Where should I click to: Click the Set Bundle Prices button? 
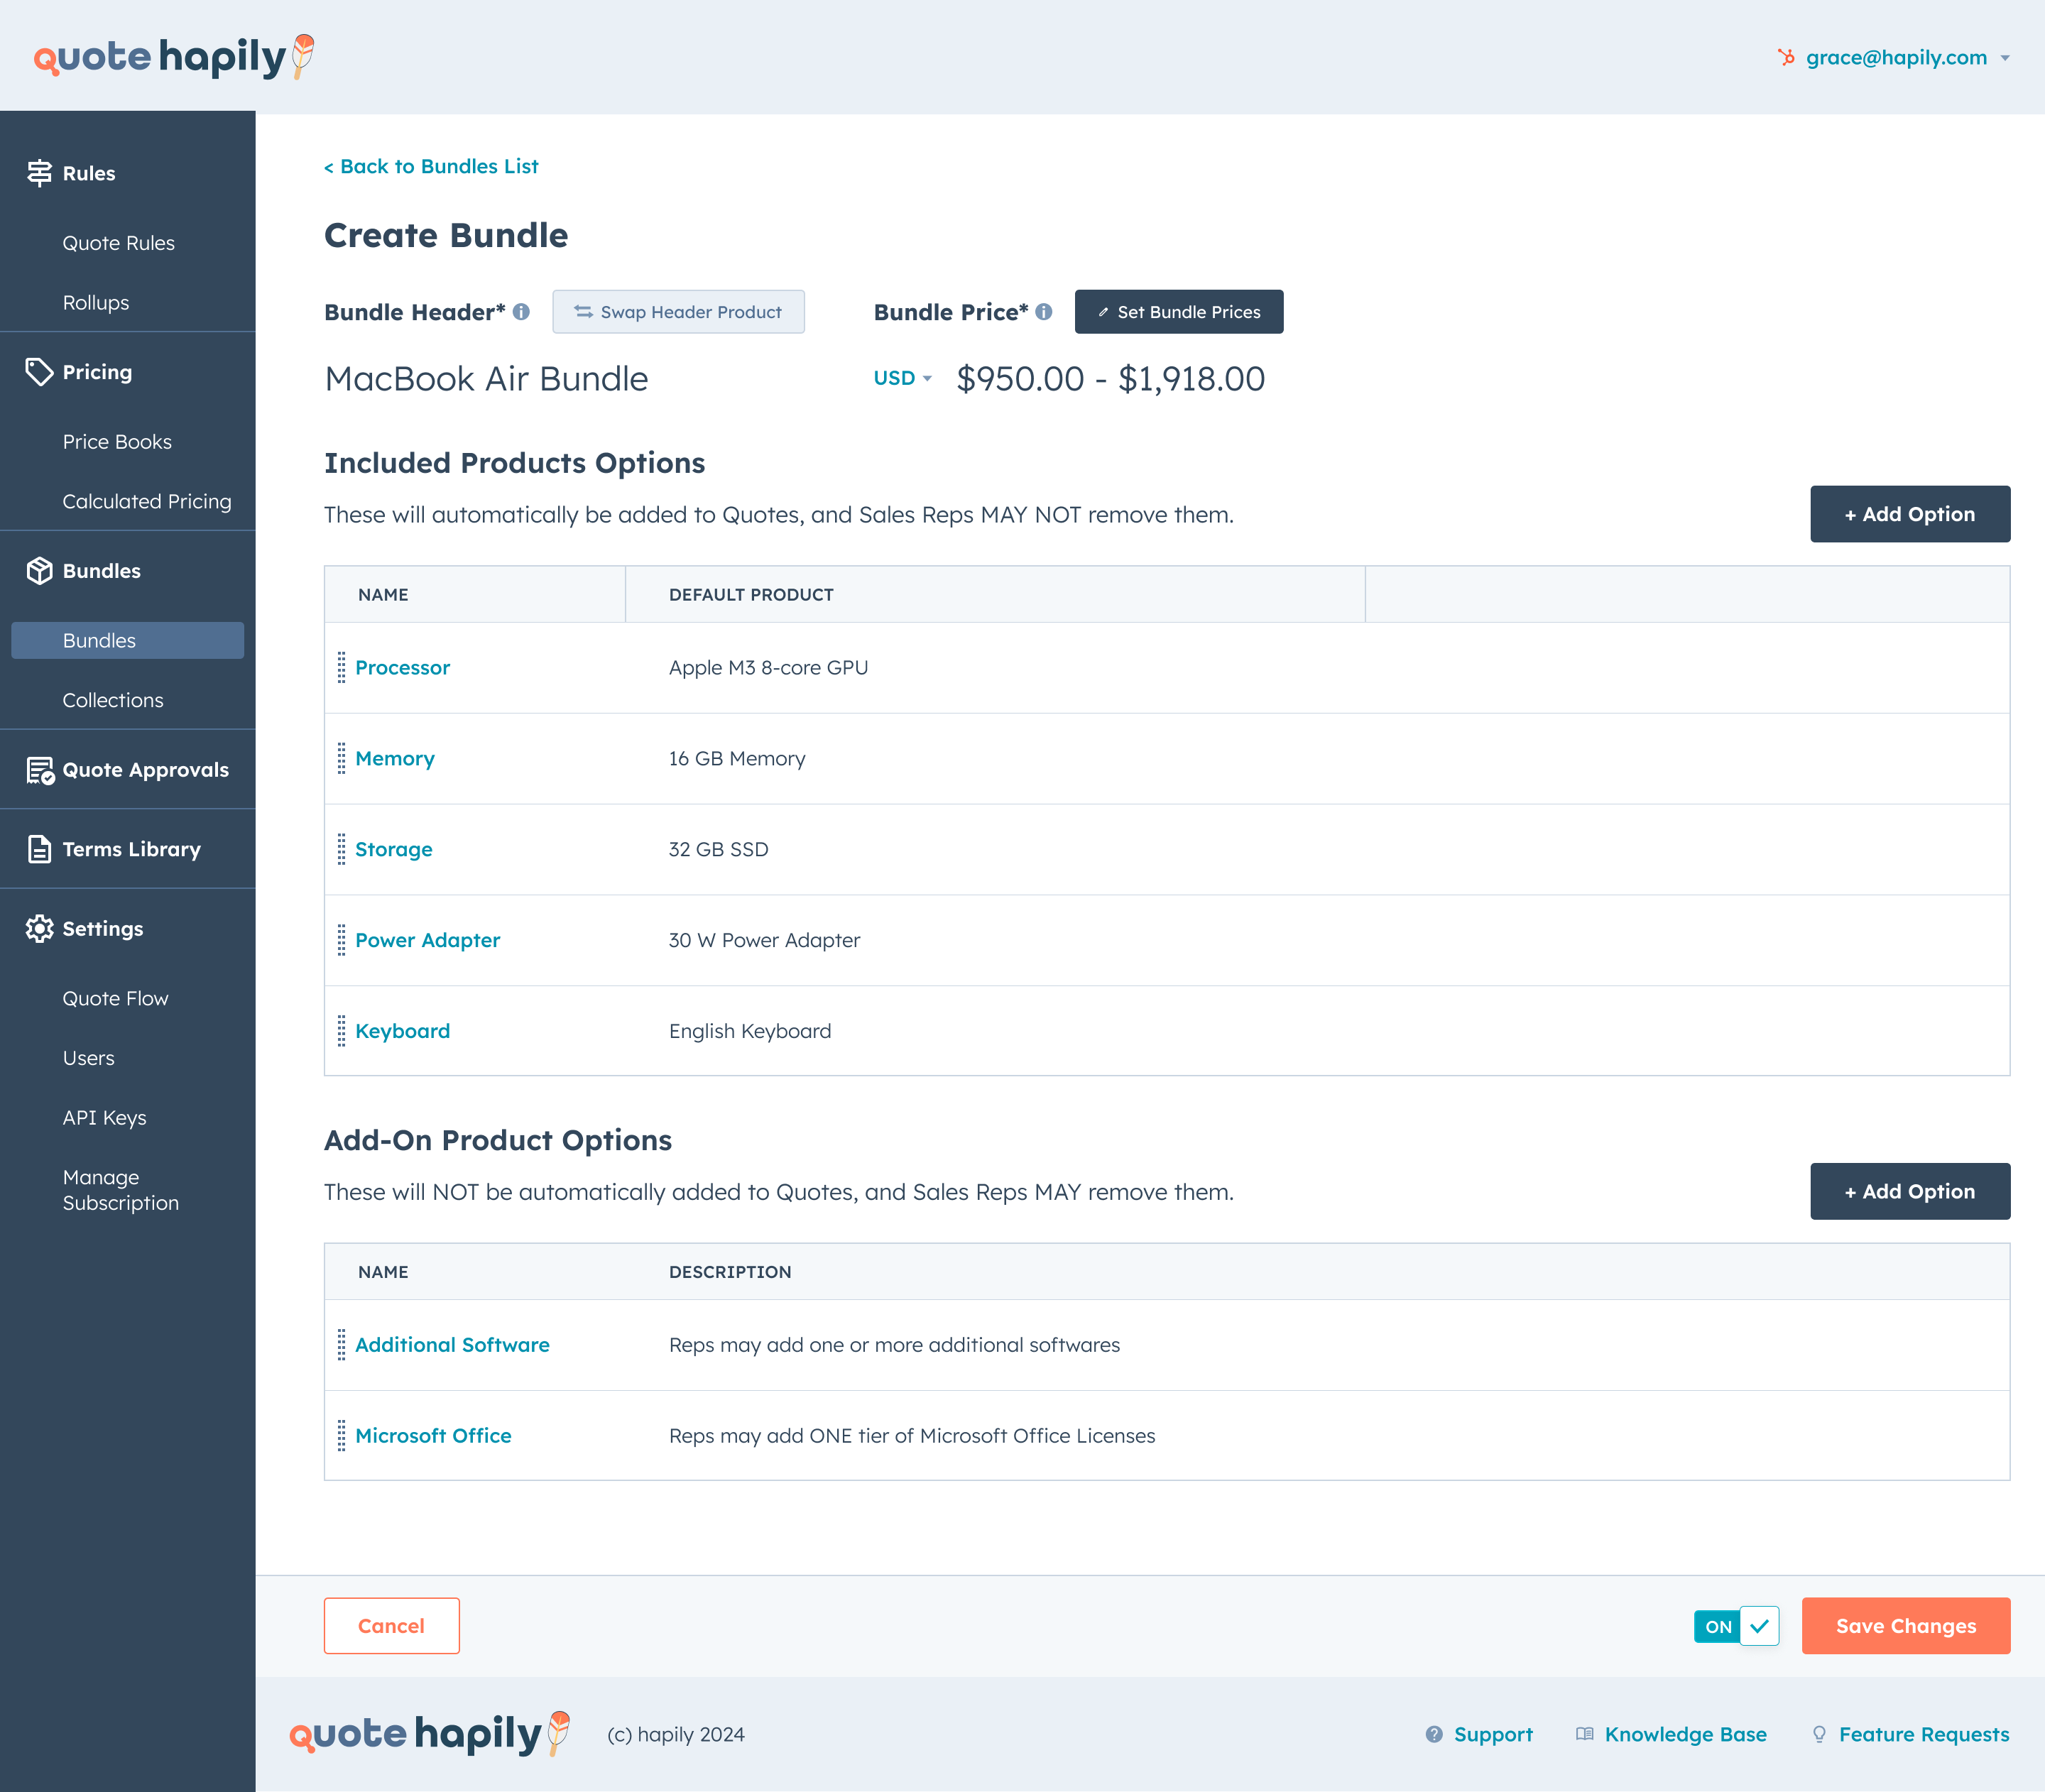tap(1178, 312)
